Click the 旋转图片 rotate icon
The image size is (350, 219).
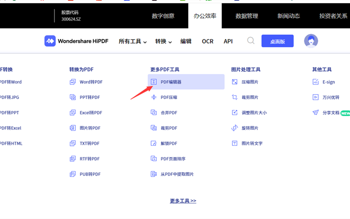tap(234, 128)
